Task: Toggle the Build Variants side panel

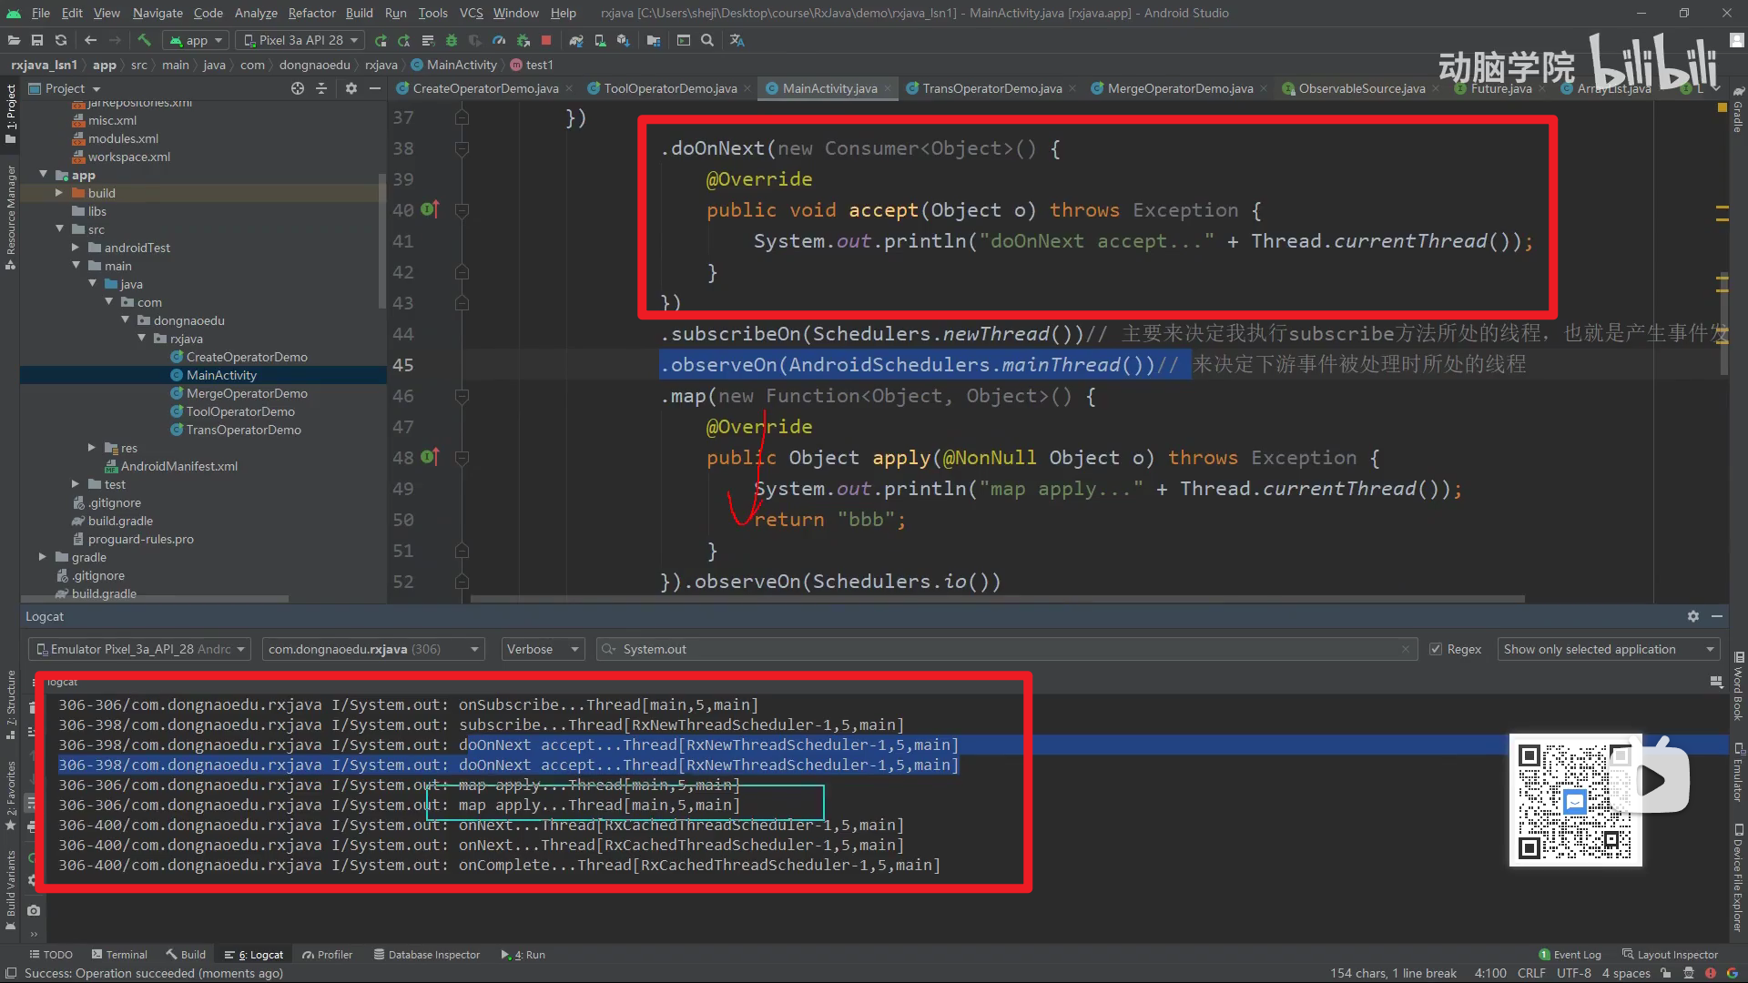Action: 10,889
